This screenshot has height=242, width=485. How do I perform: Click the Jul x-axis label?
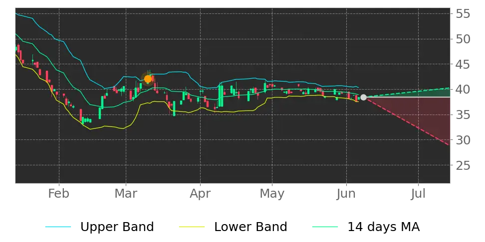[x=418, y=194]
